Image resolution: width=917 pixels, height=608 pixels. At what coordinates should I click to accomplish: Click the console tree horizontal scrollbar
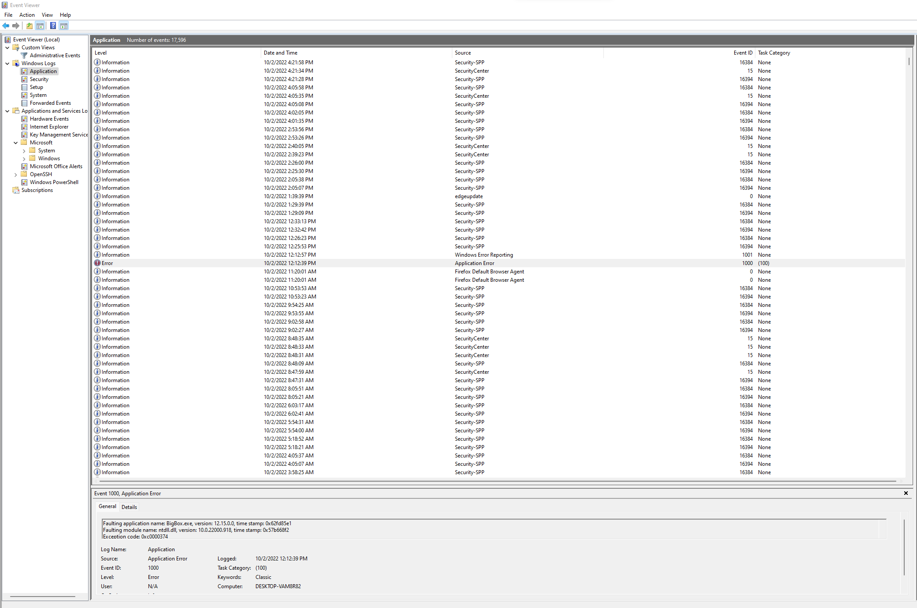click(43, 597)
